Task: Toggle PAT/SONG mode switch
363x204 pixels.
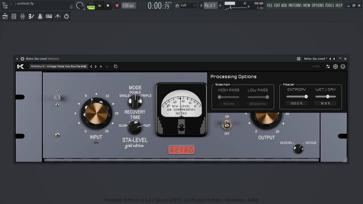Action: pos(91,6)
